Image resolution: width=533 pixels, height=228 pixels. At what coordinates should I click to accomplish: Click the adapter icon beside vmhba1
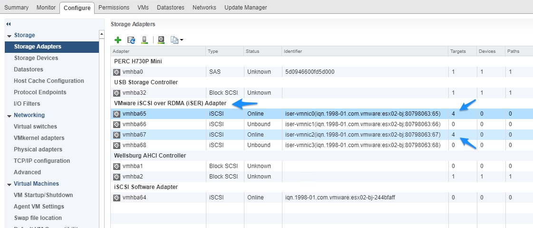coord(116,166)
